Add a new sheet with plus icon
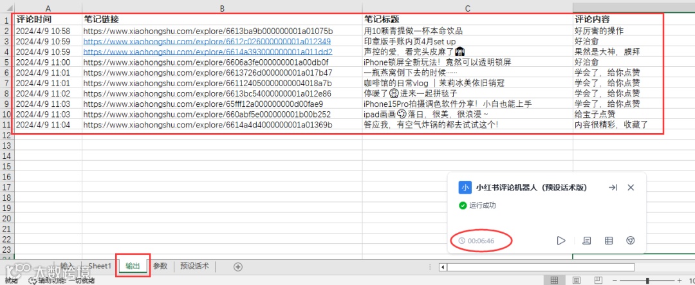 (238, 266)
